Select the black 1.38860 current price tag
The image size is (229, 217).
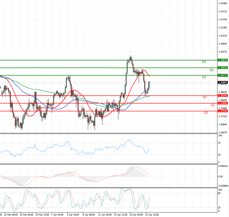point(223,83)
